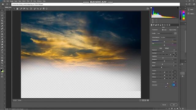The image size is (196, 110).
Task: Click the Cancel button
Action: pos(164,105)
